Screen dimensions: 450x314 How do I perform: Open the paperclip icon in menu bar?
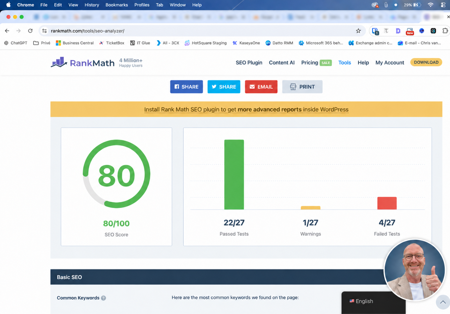coord(386,5)
